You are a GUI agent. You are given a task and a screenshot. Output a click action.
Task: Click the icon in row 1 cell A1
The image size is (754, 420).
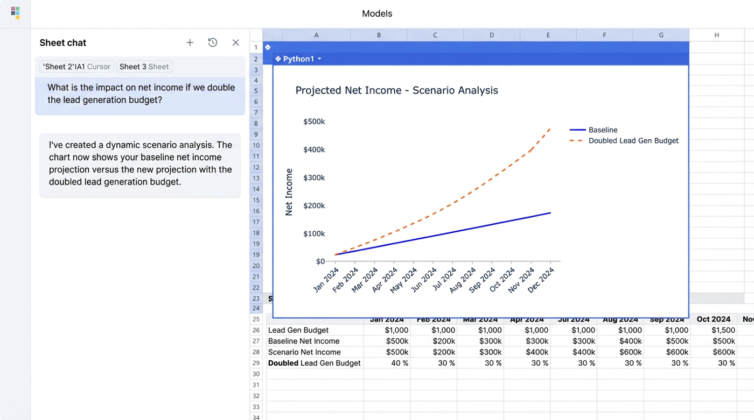pos(268,47)
